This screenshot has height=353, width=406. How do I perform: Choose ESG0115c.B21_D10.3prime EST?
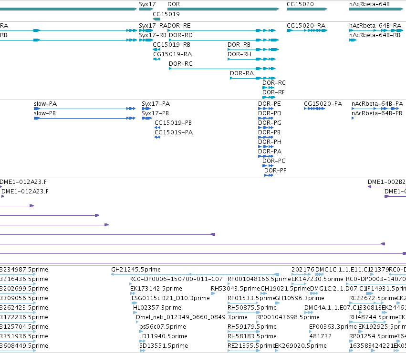coord(171,298)
